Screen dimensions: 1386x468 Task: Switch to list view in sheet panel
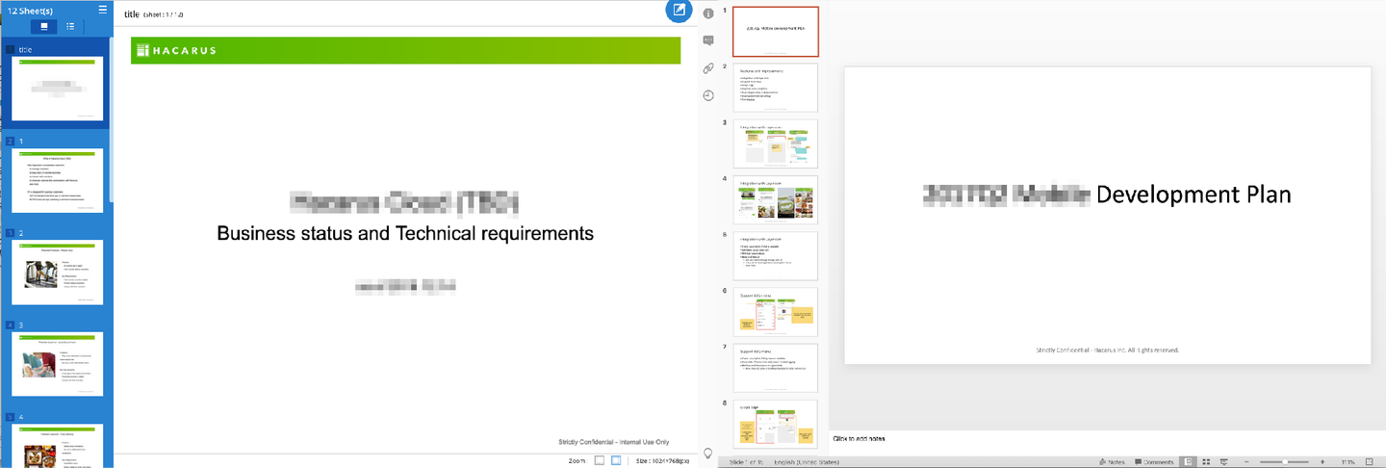pos(70,26)
